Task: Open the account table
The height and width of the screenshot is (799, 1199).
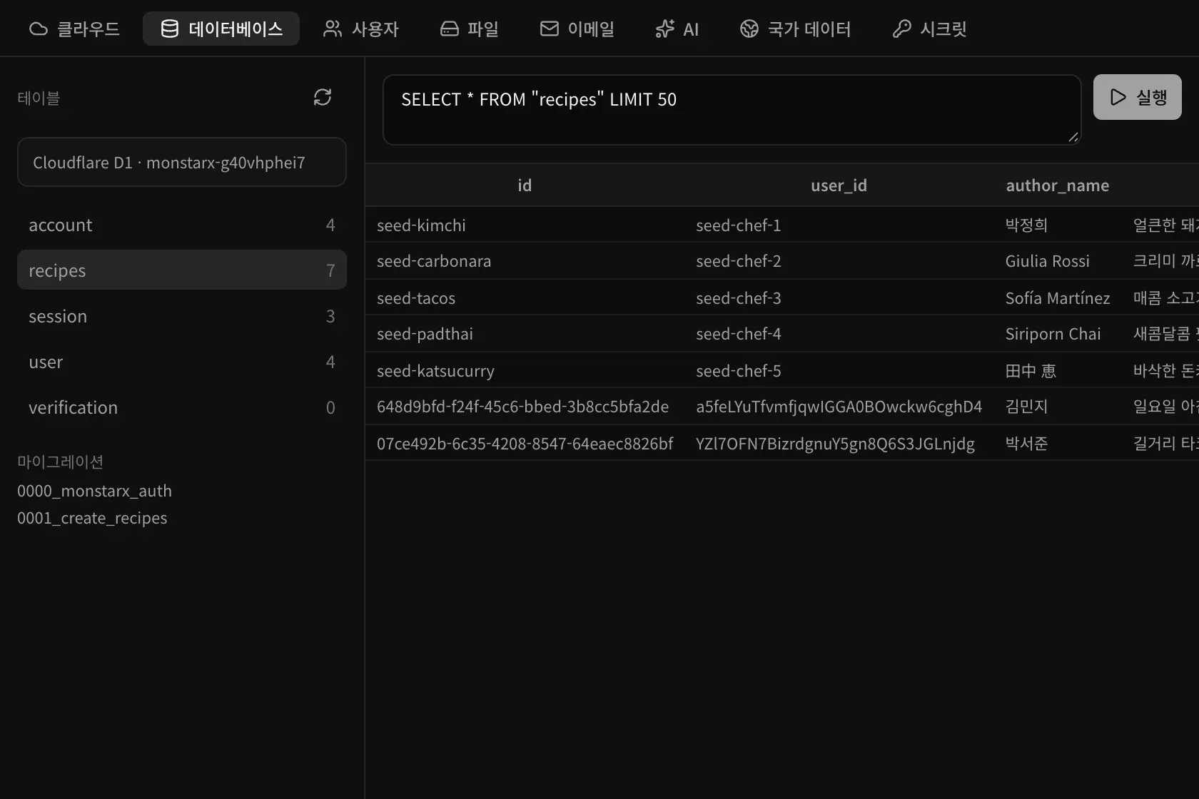Action: 182,225
